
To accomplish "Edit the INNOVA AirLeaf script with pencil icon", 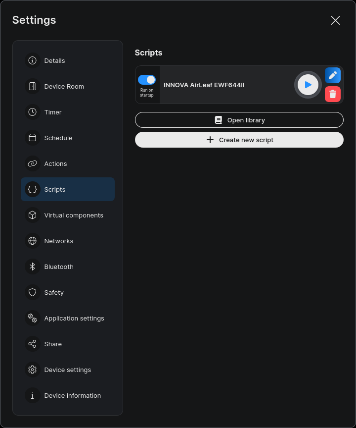I will [x=333, y=75].
